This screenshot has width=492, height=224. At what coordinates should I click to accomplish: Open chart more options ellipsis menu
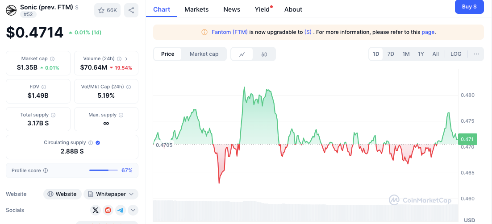[x=476, y=54]
